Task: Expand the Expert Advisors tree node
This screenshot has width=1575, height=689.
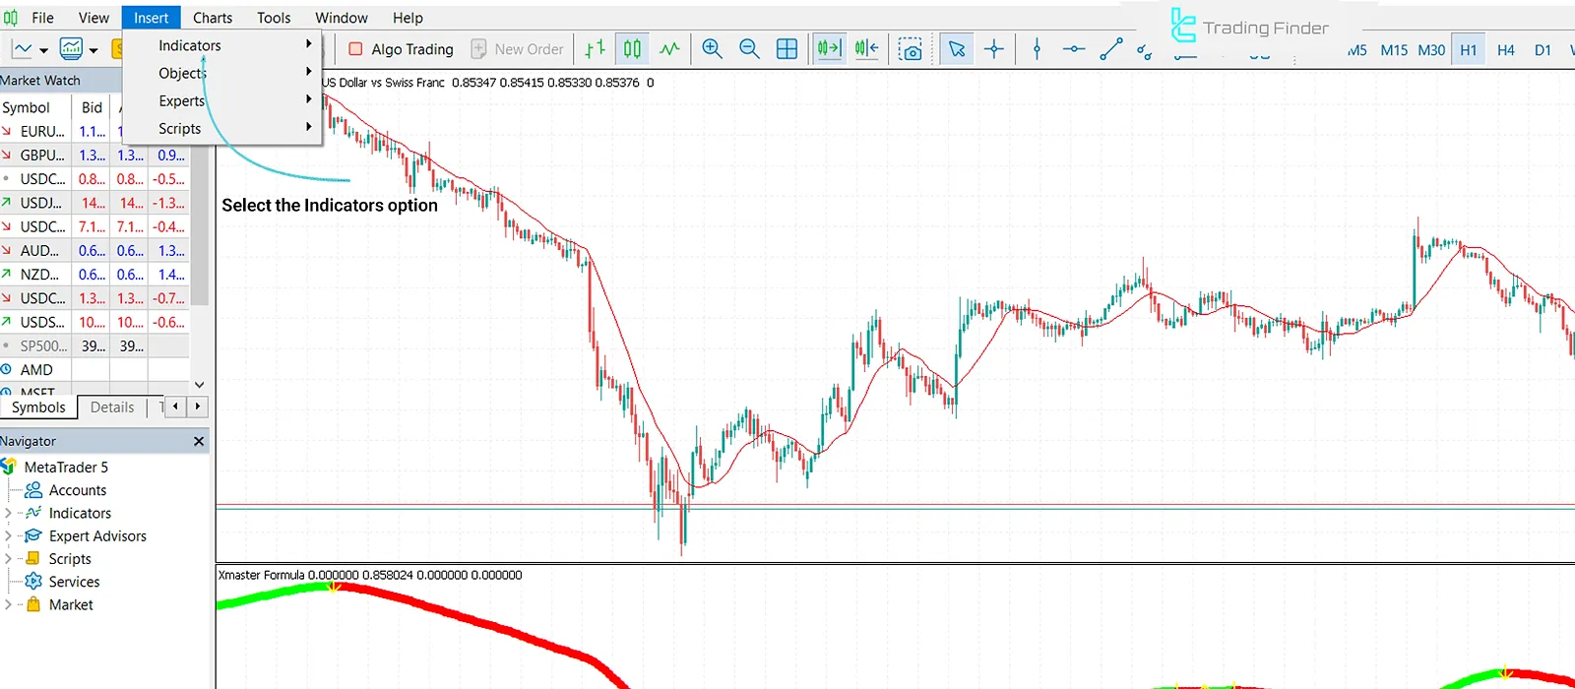Action: (8, 535)
